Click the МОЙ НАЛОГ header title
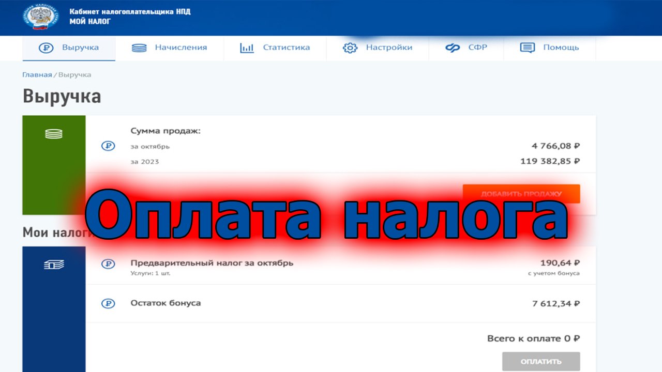This screenshot has width=662, height=372. pyautogui.click(x=90, y=22)
